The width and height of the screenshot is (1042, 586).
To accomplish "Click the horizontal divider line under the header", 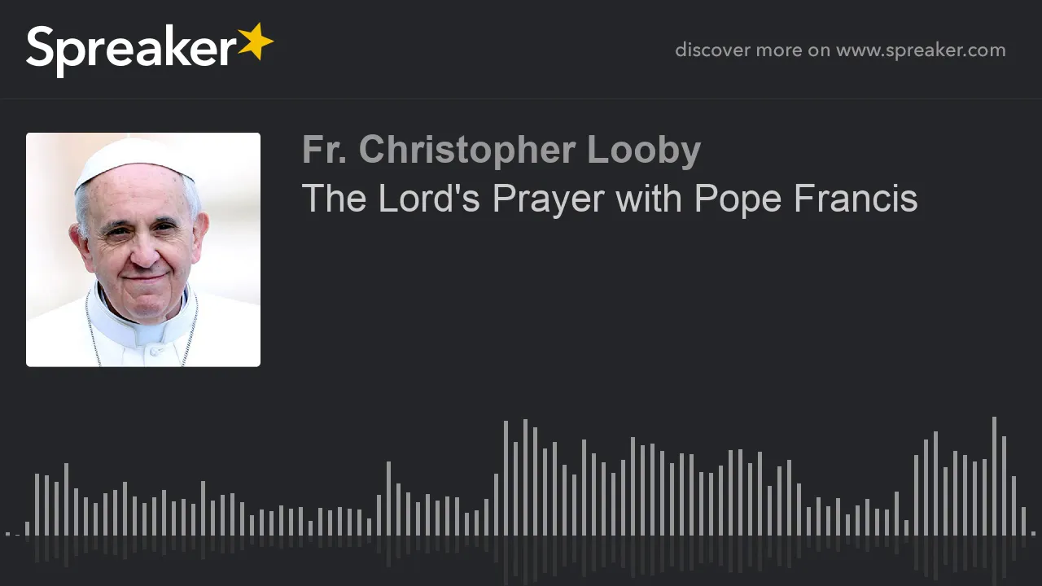I will 521,99.
